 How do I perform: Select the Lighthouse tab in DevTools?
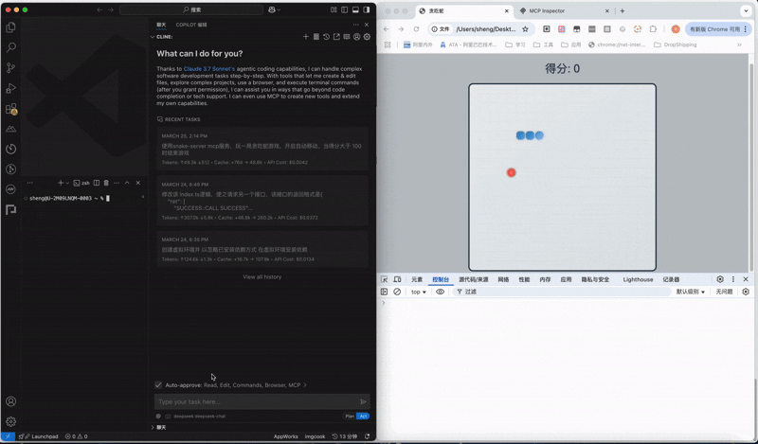coord(638,279)
